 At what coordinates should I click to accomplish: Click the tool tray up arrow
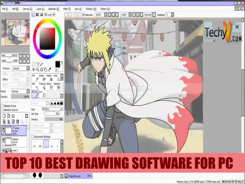62,76
